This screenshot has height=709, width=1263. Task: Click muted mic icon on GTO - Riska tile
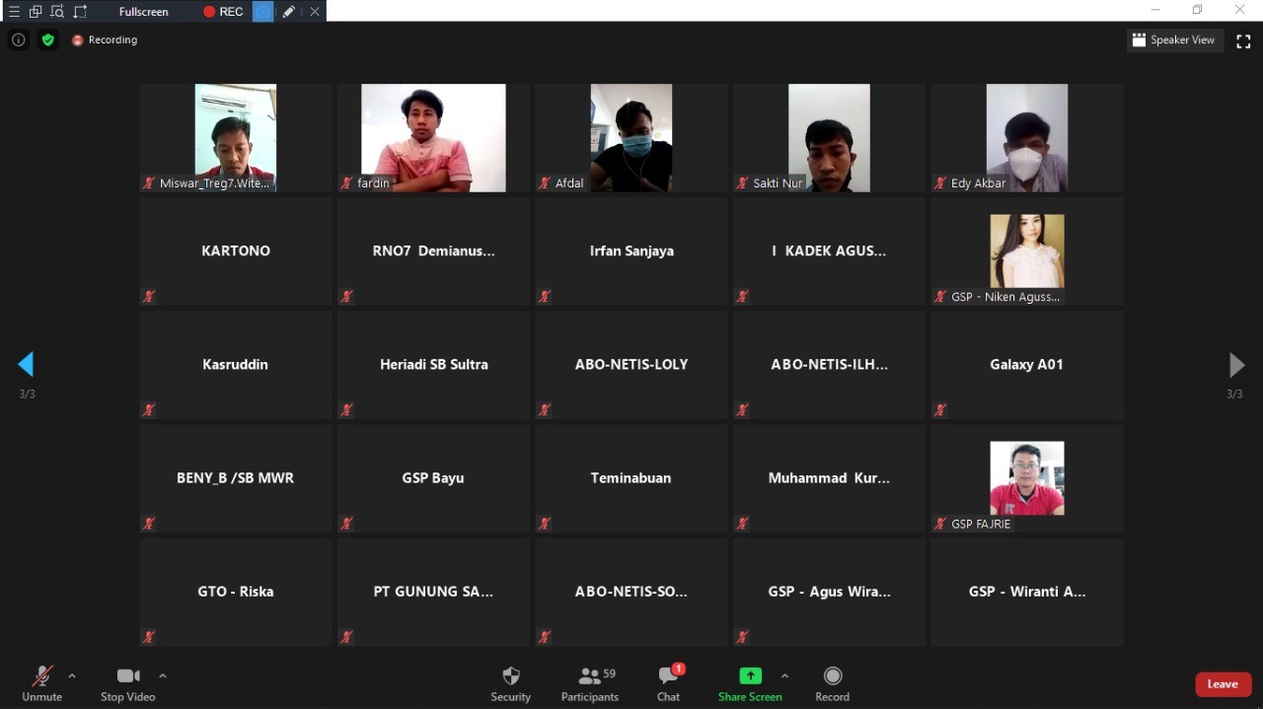[149, 637]
